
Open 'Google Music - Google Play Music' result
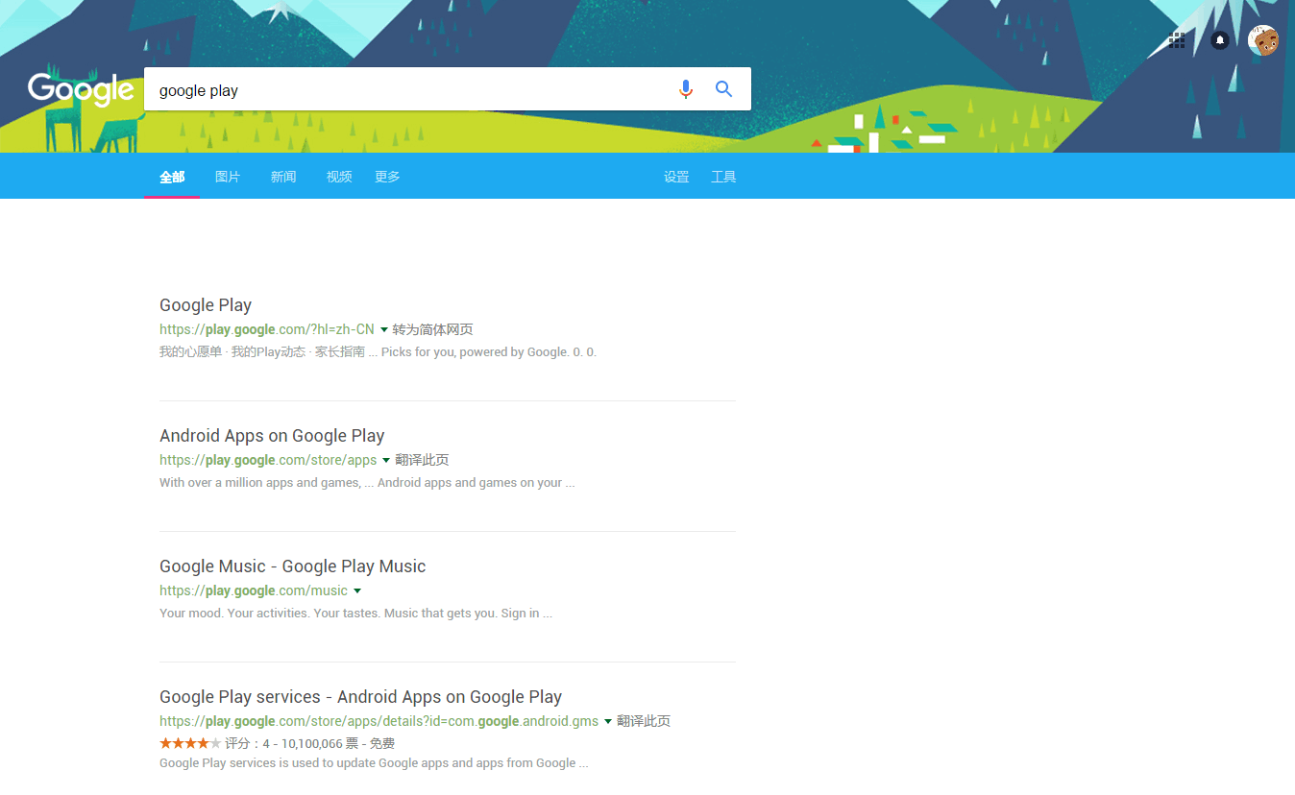(293, 566)
